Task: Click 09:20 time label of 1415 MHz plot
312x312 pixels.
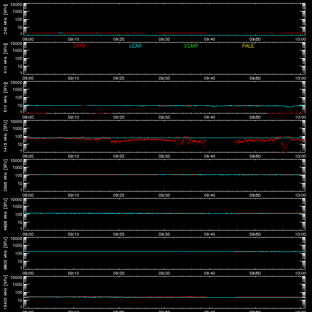Action: [x=119, y=156]
